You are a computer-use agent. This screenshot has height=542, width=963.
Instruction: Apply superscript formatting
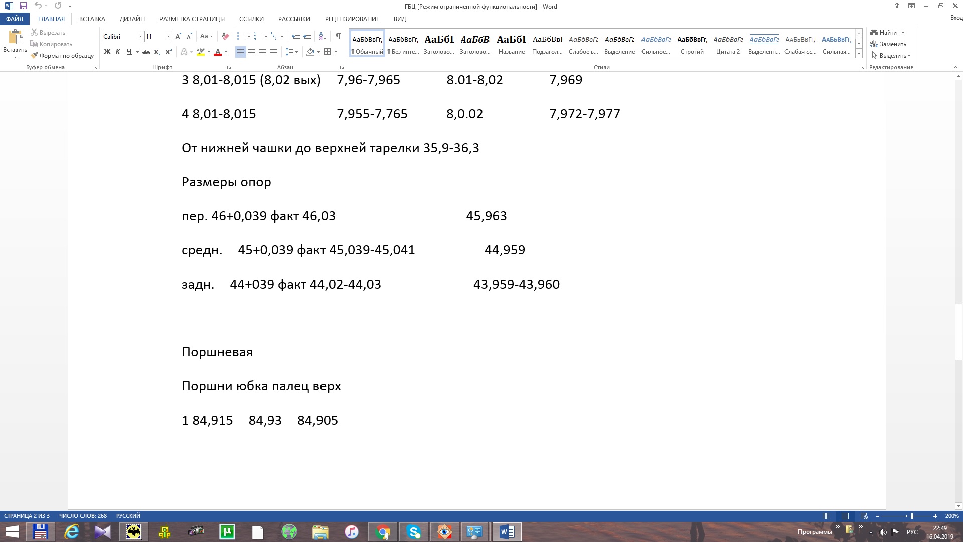[x=169, y=52]
